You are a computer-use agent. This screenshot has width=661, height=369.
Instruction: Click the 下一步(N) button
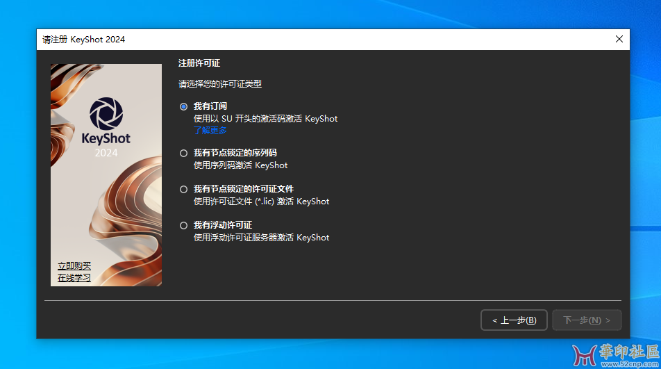587,320
